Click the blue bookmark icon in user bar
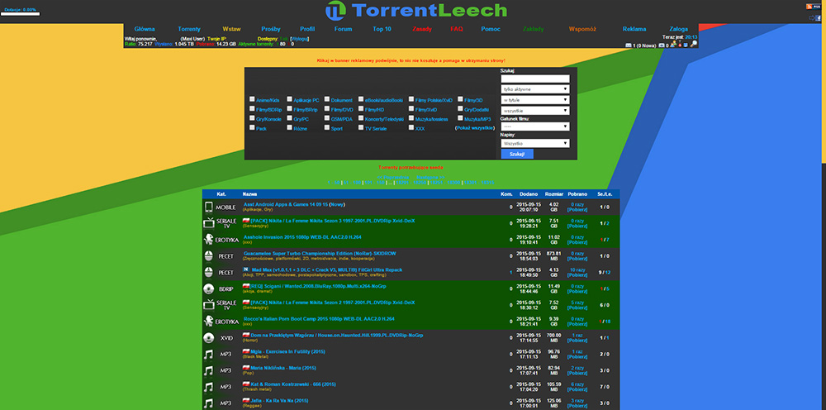Image resolution: width=826 pixels, height=410 pixels. click(686, 45)
